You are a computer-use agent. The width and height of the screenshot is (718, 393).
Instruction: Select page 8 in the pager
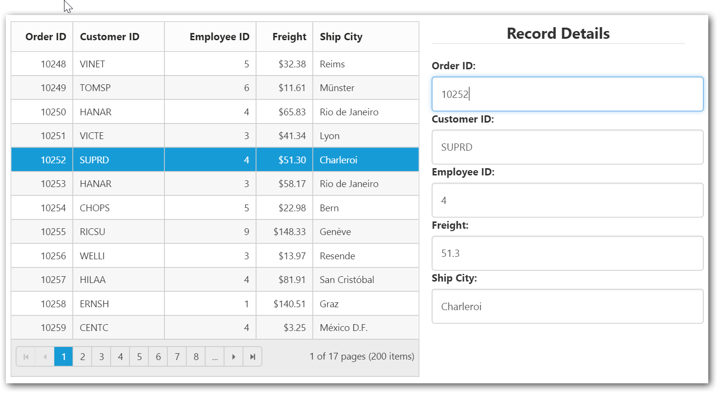[196, 357]
